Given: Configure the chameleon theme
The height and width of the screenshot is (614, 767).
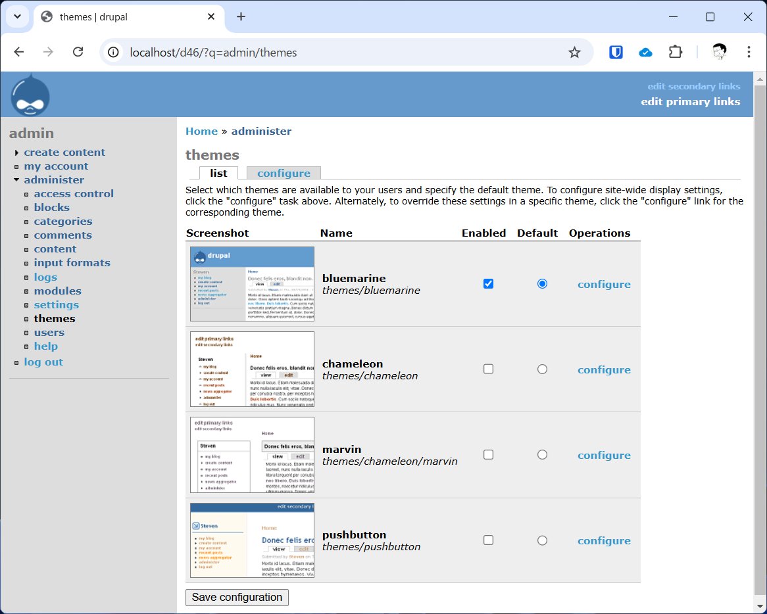Looking at the screenshot, I should [604, 369].
